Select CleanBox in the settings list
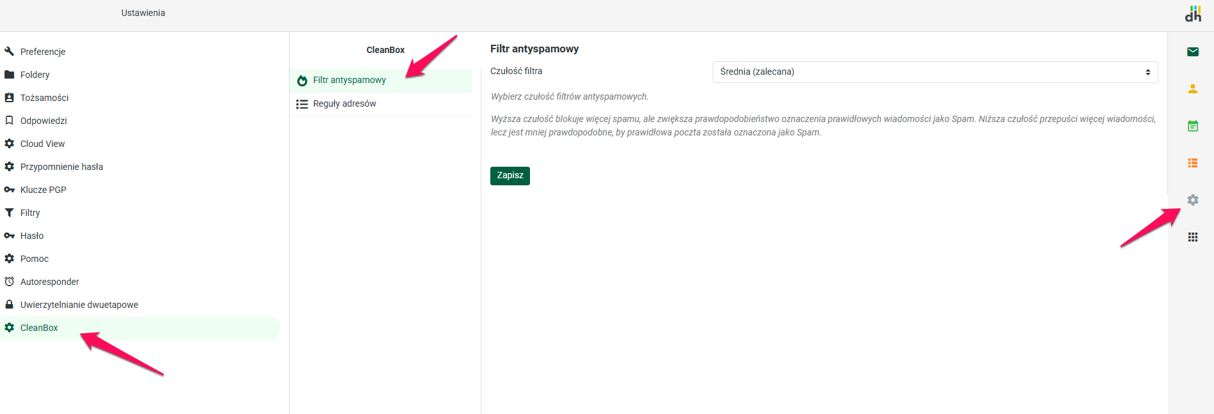This screenshot has width=1214, height=414. [x=39, y=328]
